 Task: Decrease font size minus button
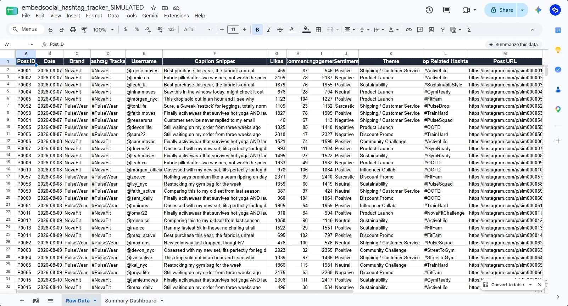222,30
